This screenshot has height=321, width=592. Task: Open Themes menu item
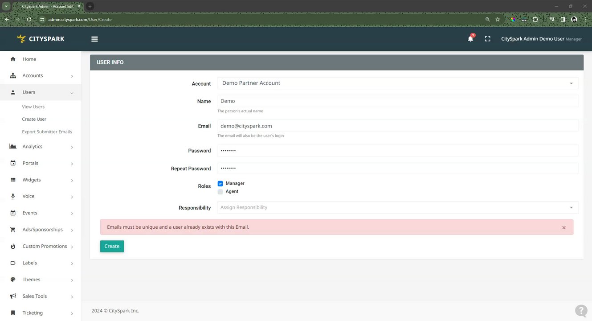pyautogui.click(x=31, y=280)
